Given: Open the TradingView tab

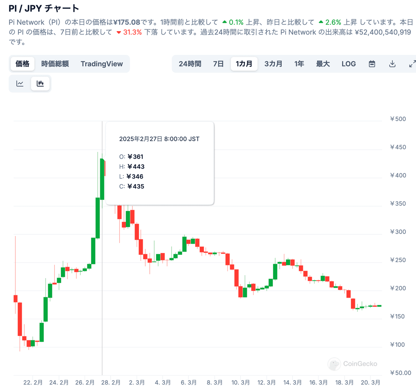Looking at the screenshot, I should point(102,64).
